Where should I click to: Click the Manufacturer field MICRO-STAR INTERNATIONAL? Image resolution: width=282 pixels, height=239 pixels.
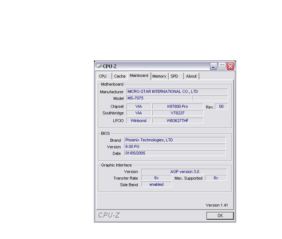177,91
